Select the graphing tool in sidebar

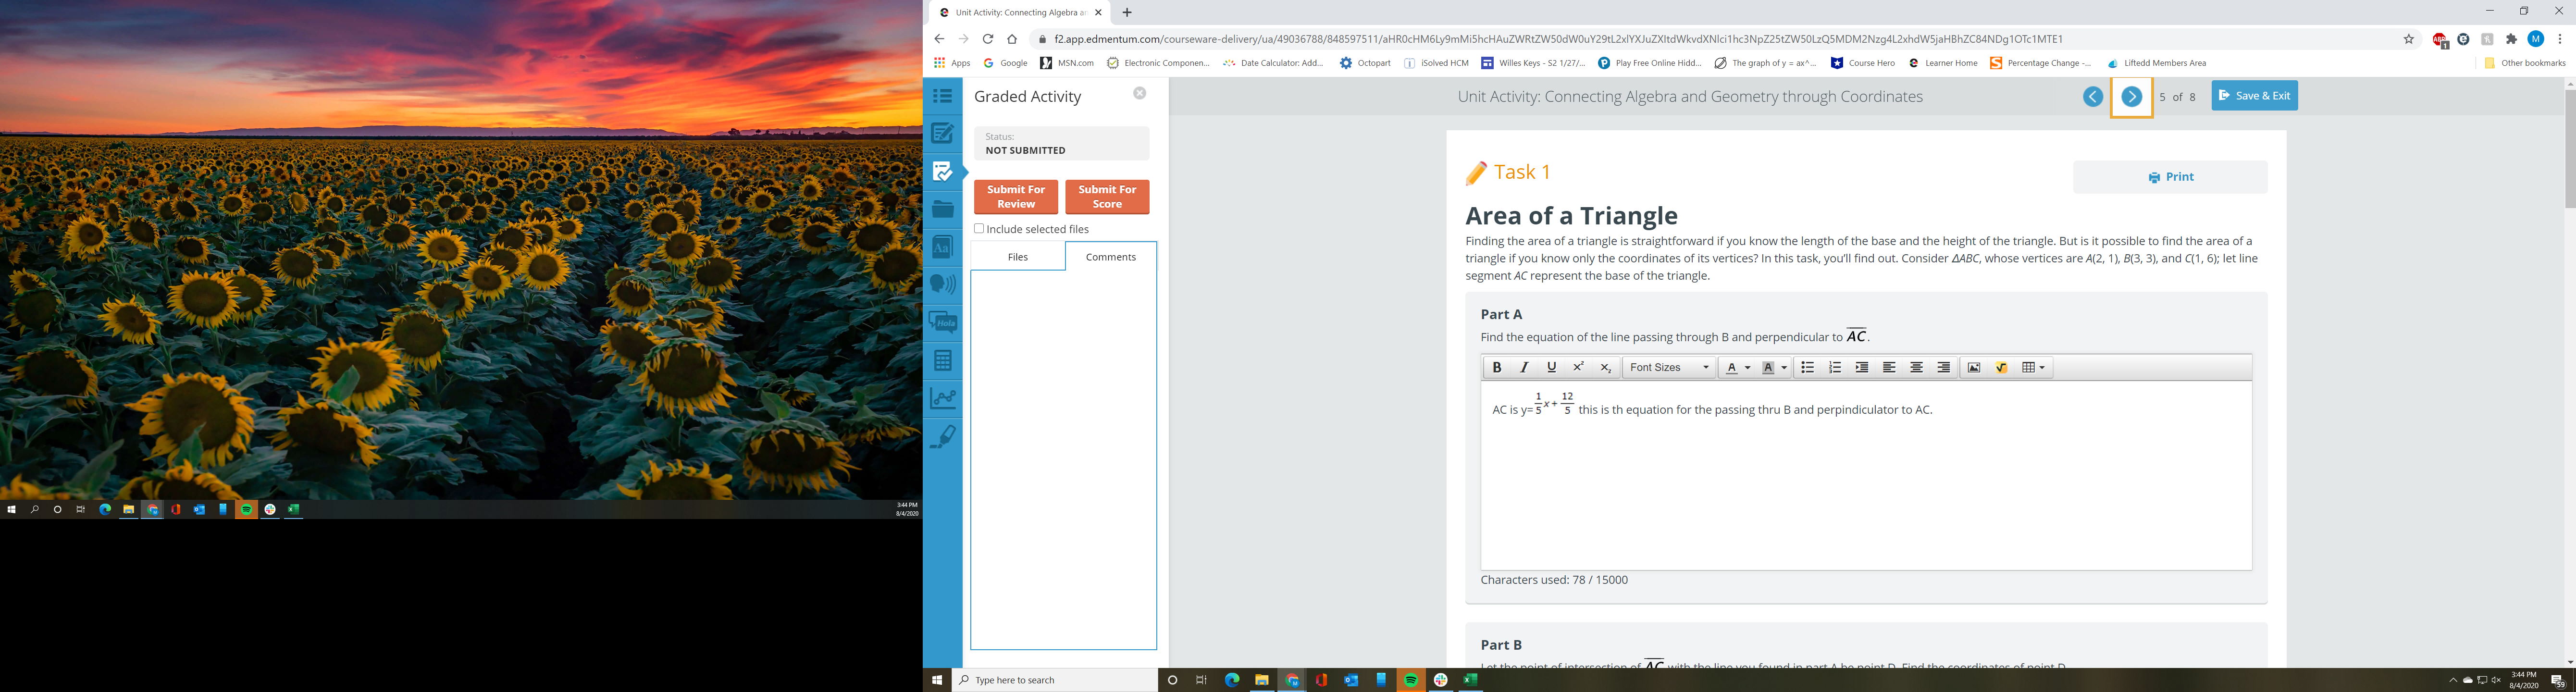942,397
